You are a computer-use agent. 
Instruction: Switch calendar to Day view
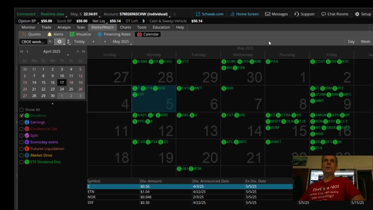click(351, 42)
